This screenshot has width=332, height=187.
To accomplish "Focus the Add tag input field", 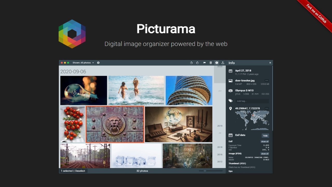I will coord(252,101).
